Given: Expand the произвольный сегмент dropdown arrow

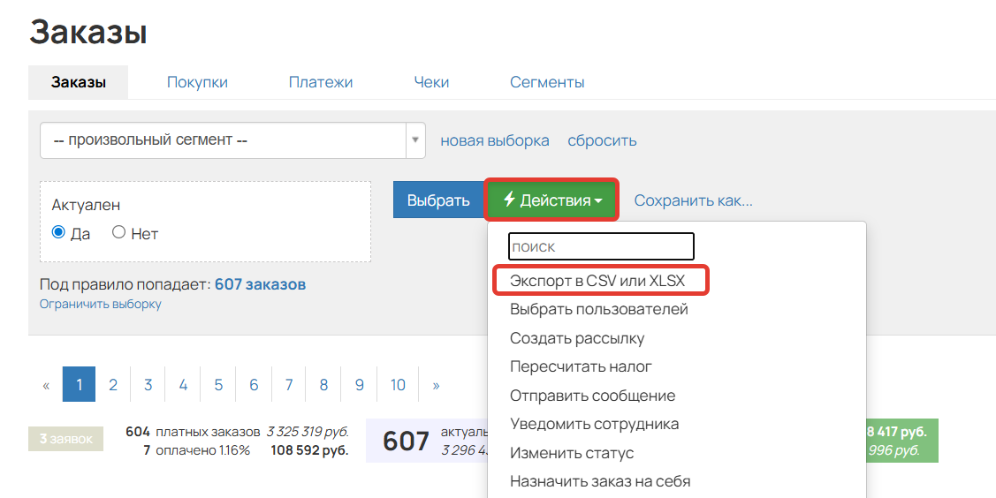Looking at the screenshot, I should (x=415, y=140).
